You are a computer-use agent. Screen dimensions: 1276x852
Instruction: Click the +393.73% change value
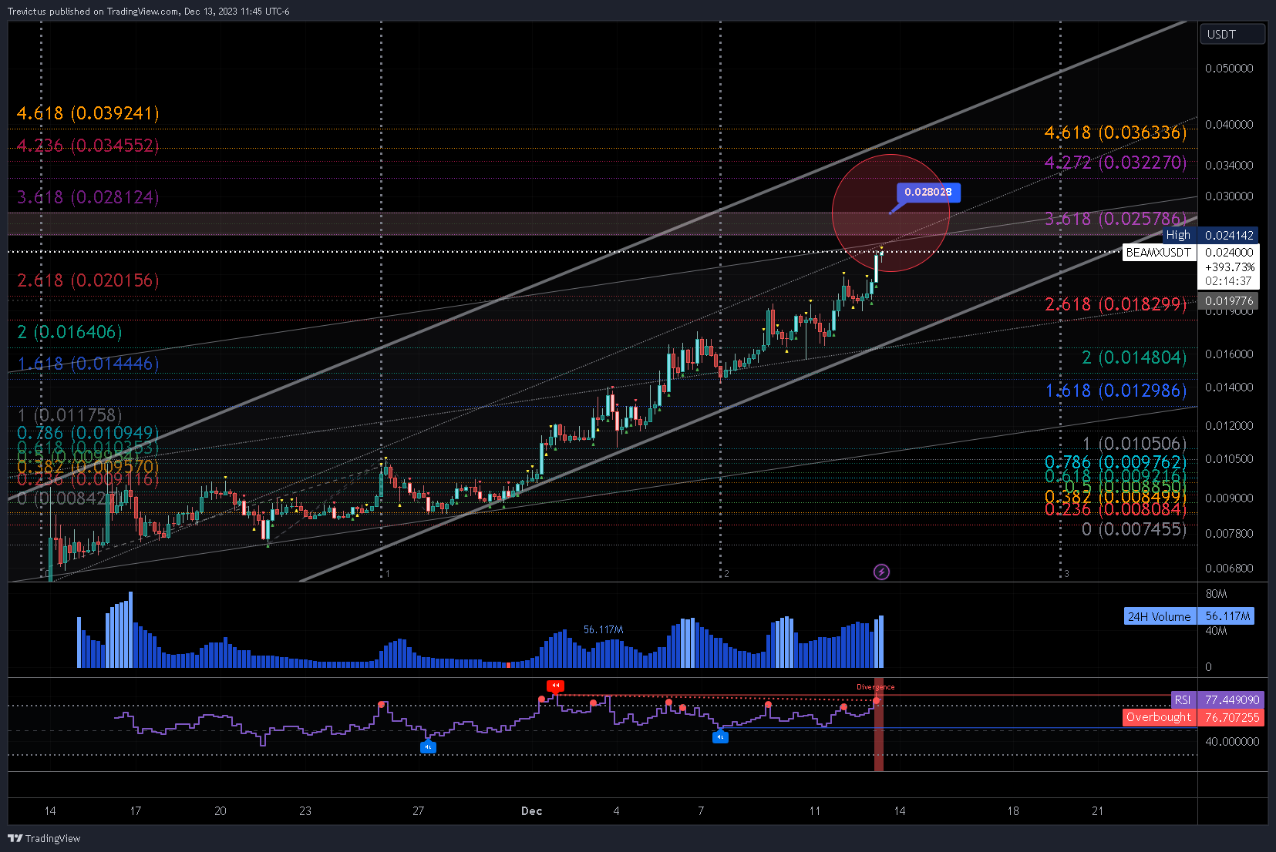(x=1230, y=267)
